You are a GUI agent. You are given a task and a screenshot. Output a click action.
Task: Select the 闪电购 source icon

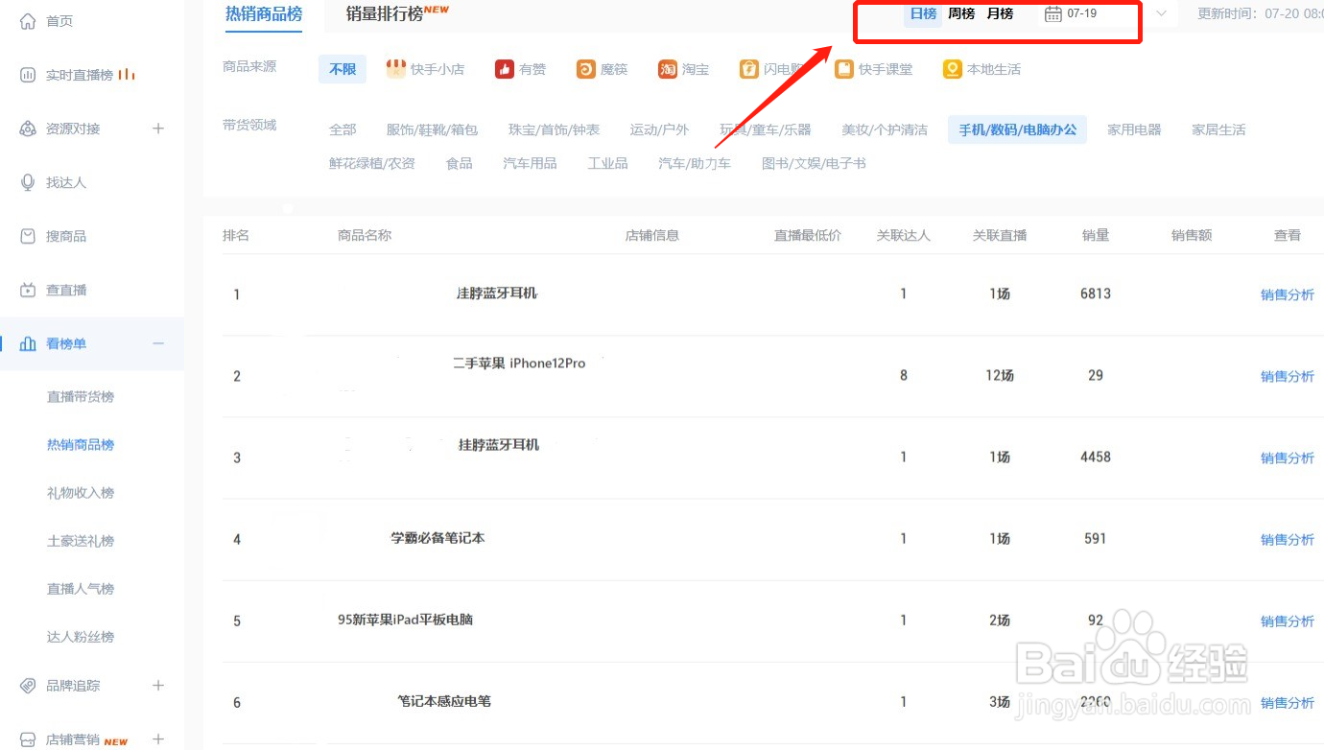point(747,68)
